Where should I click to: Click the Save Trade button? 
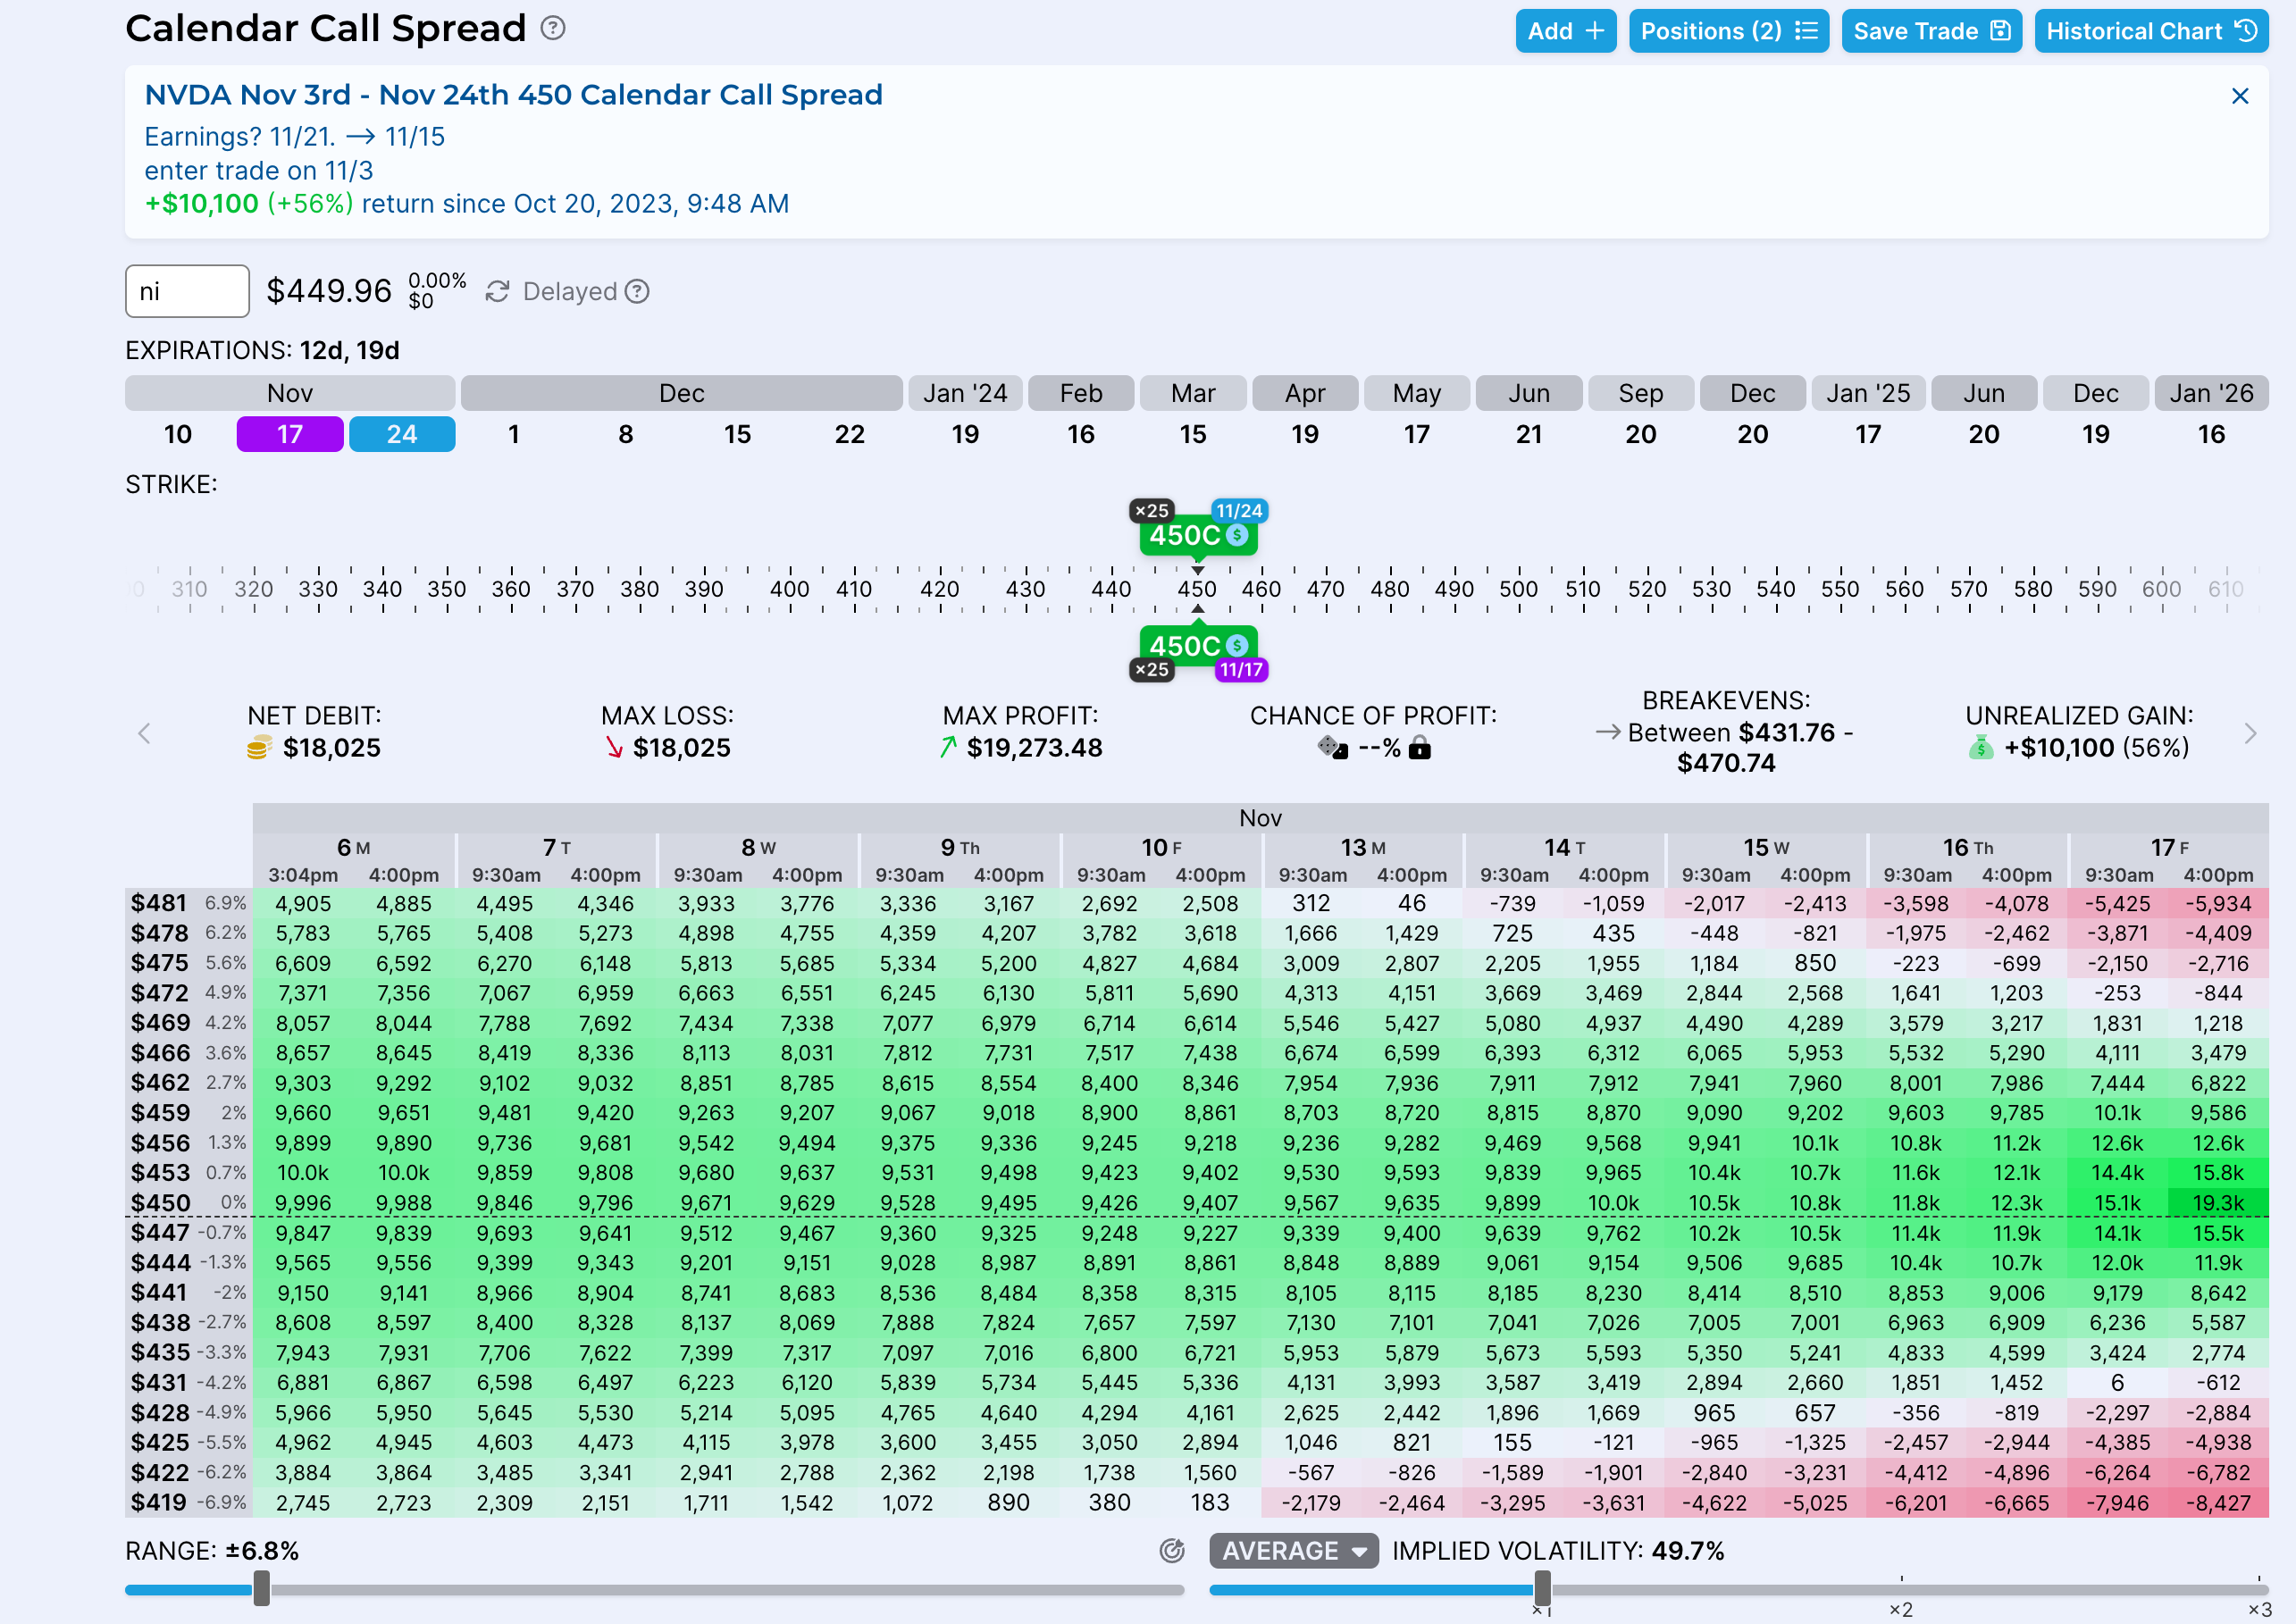(1931, 30)
